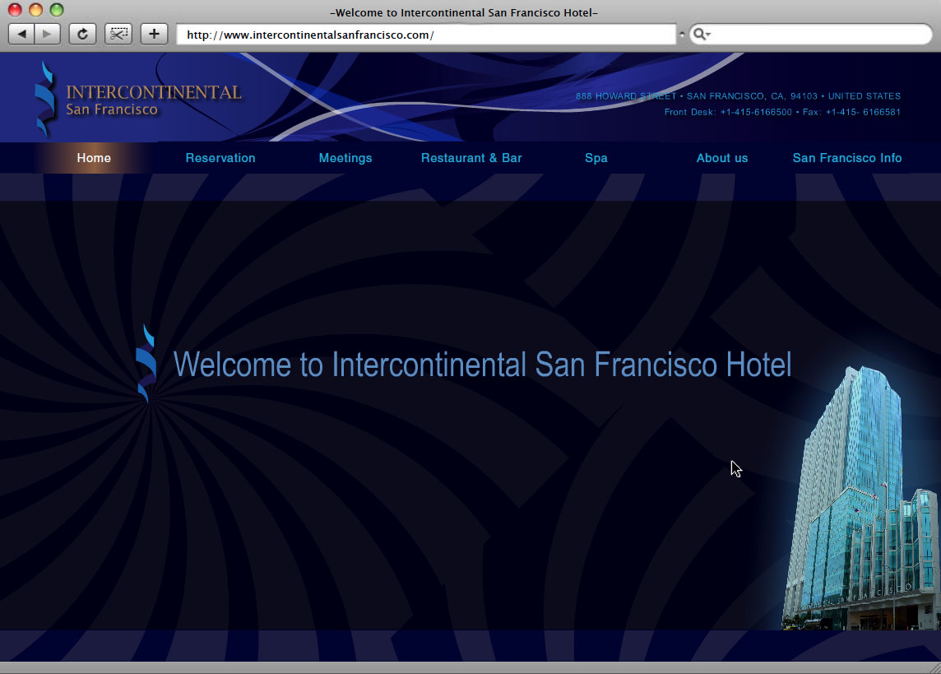Click the window resize grip corner

[935, 668]
